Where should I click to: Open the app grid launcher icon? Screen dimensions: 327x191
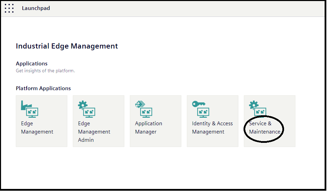(x=9, y=8)
